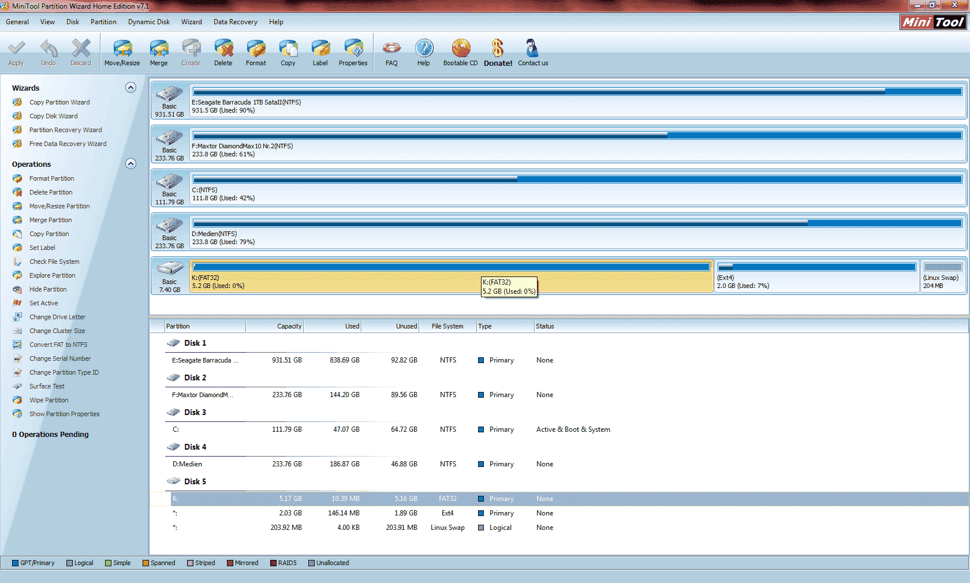Click Convert FAT to NTFS icon
Image resolution: width=970 pixels, height=583 pixels.
(17, 345)
